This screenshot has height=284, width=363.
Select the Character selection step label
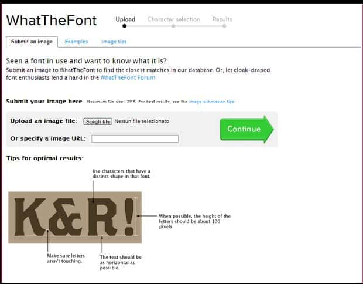[174, 19]
